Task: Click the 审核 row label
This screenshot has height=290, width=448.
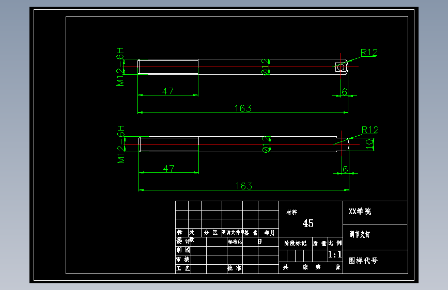Action: pyautogui.click(x=183, y=259)
